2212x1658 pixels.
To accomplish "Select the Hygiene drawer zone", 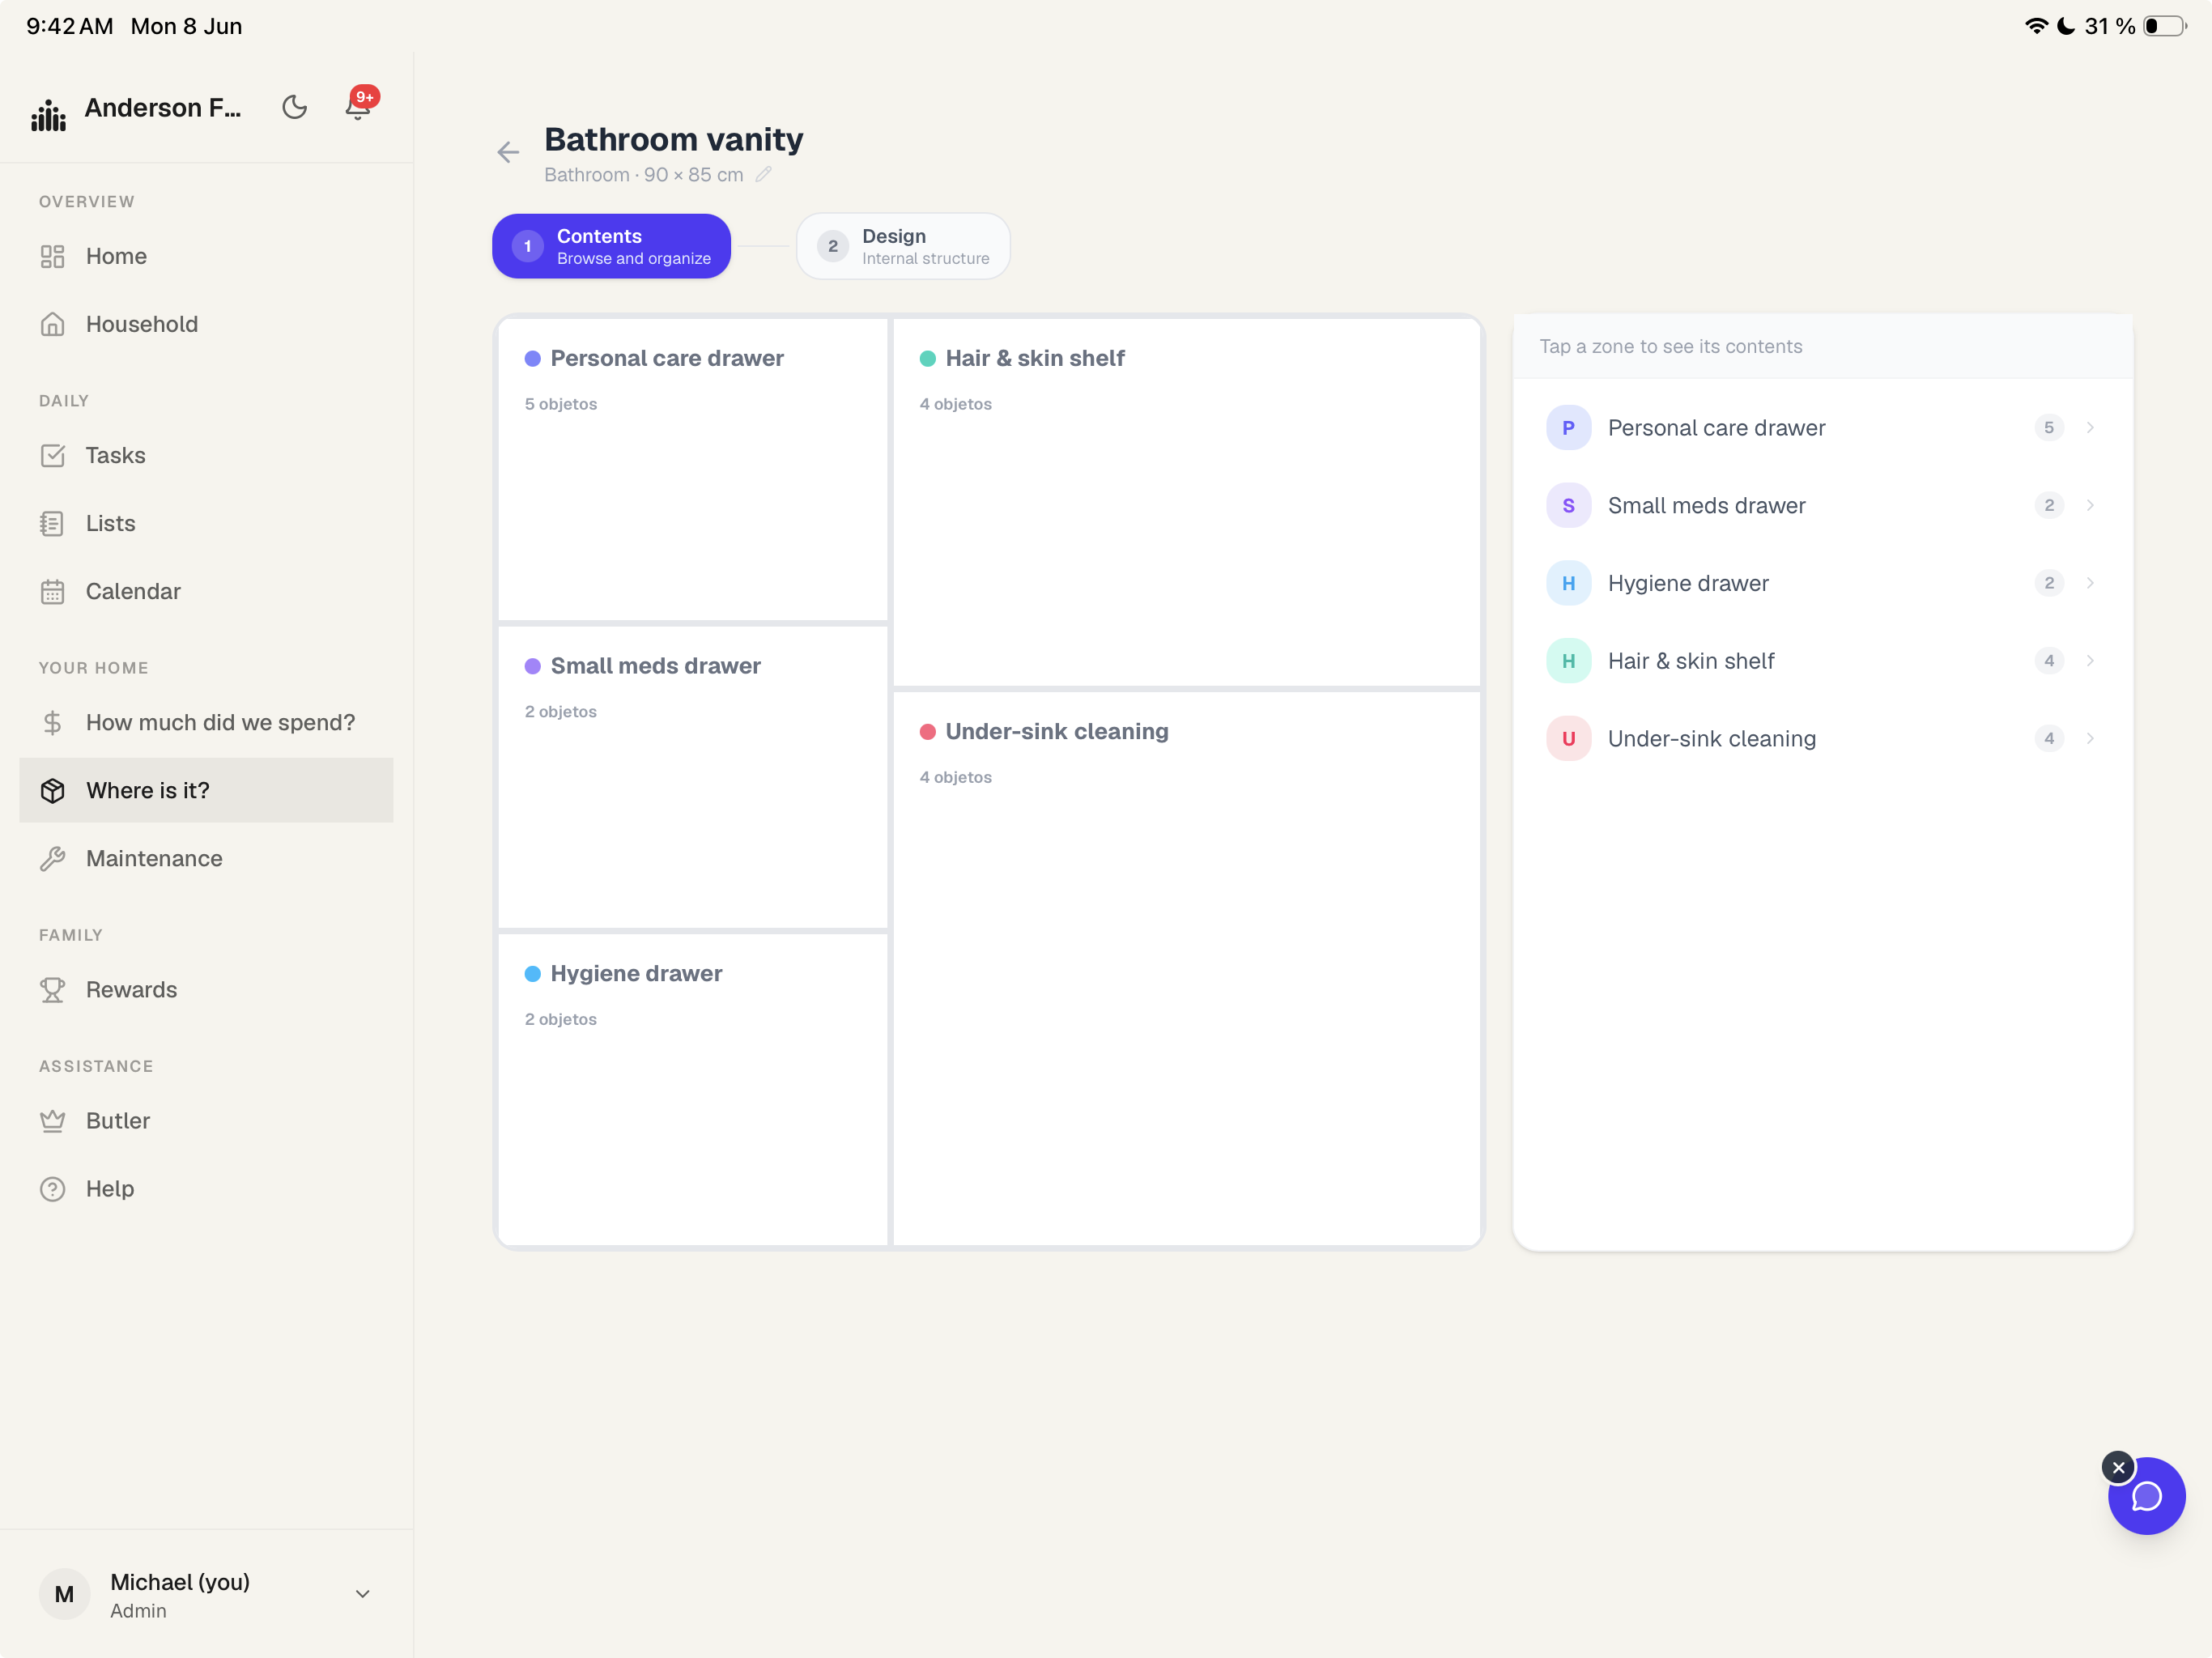I will (x=693, y=1089).
